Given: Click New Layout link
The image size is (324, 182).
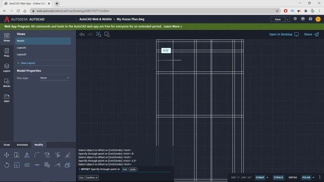Looking at the screenshot, I should click(x=26, y=63).
